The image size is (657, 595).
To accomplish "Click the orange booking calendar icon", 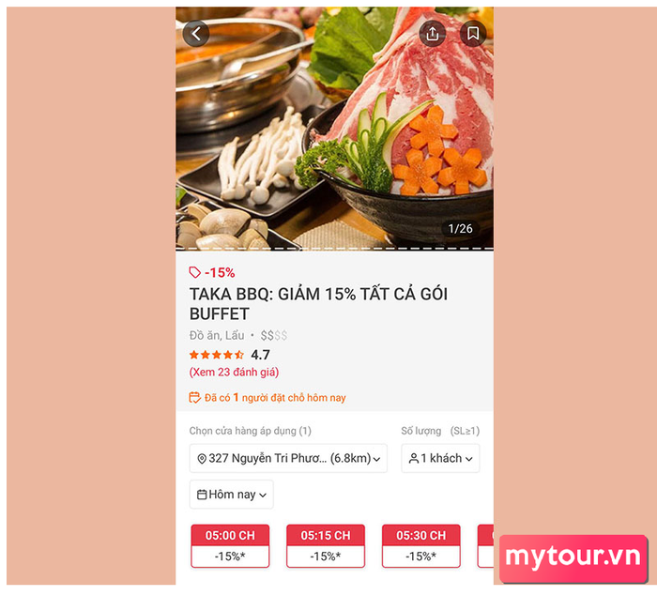I will (x=195, y=397).
